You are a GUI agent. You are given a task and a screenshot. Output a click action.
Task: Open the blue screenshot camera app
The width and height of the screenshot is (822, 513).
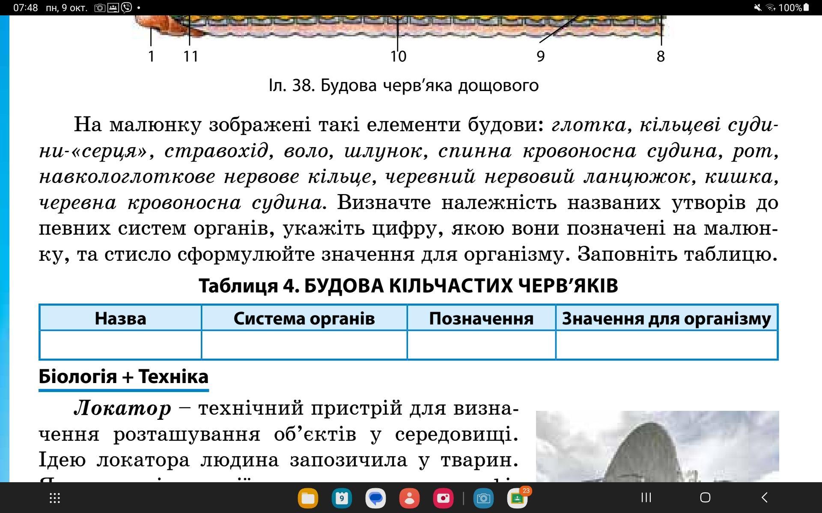point(483,498)
